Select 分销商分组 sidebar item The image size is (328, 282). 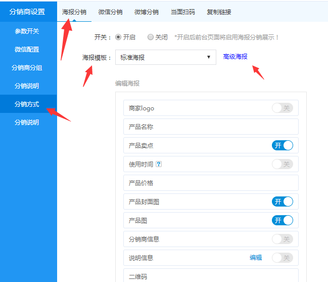(27, 68)
